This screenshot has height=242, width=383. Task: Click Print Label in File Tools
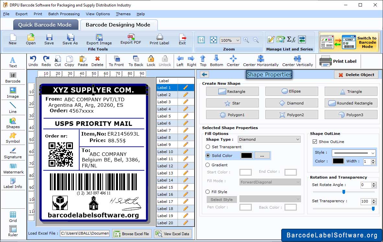(x=159, y=39)
